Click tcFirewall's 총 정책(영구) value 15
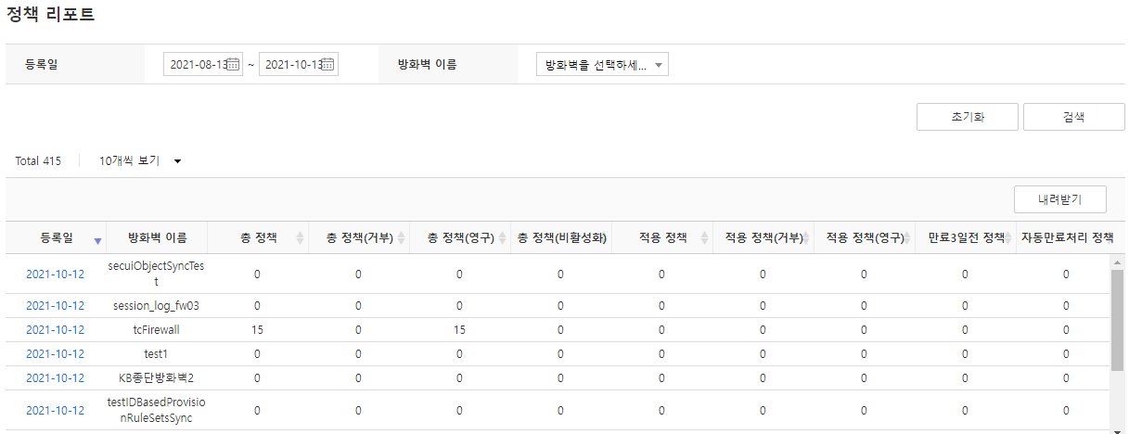 pos(459,330)
